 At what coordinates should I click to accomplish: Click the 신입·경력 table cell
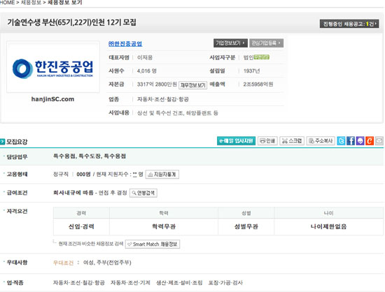tap(81, 226)
